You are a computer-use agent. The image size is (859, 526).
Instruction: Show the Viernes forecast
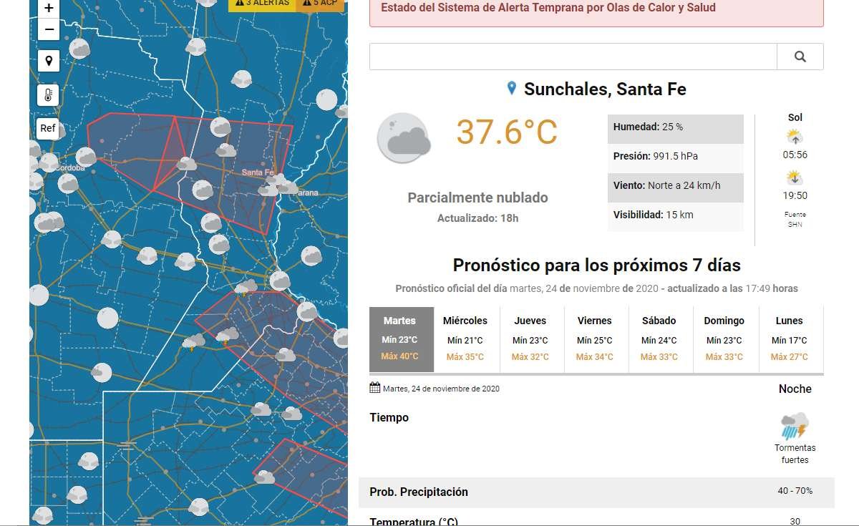(594, 339)
